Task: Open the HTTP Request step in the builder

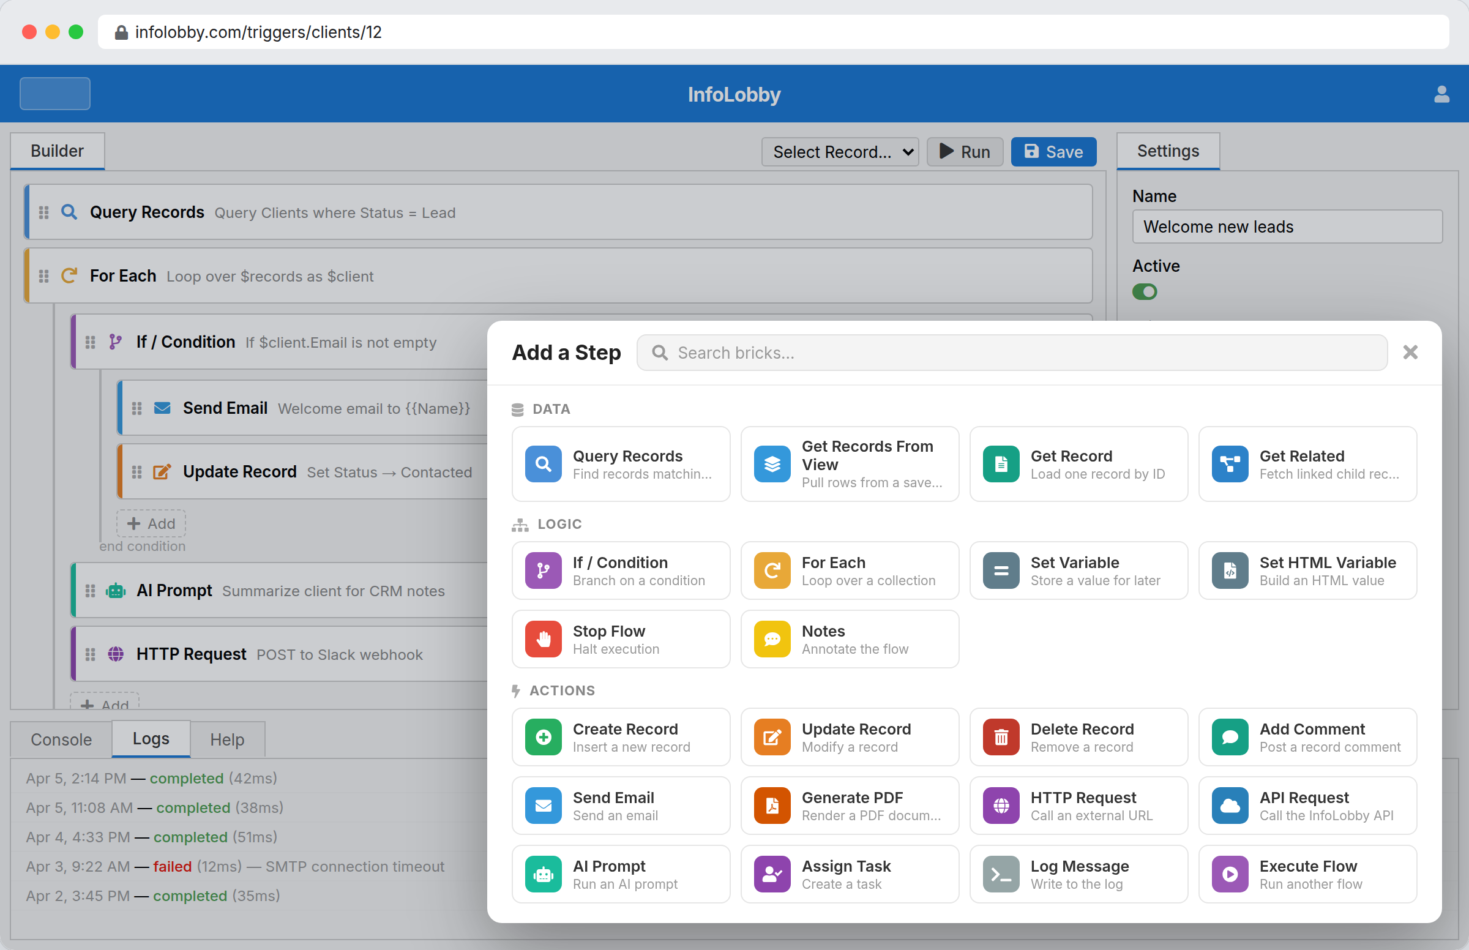Action: [279, 654]
